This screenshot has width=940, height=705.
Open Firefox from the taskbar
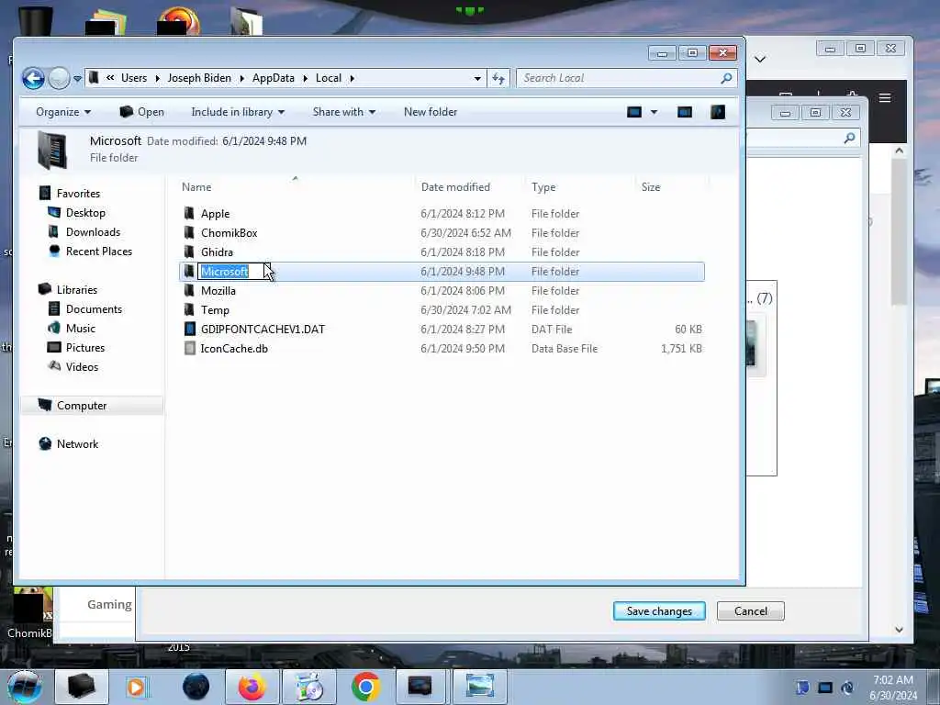coord(252,687)
